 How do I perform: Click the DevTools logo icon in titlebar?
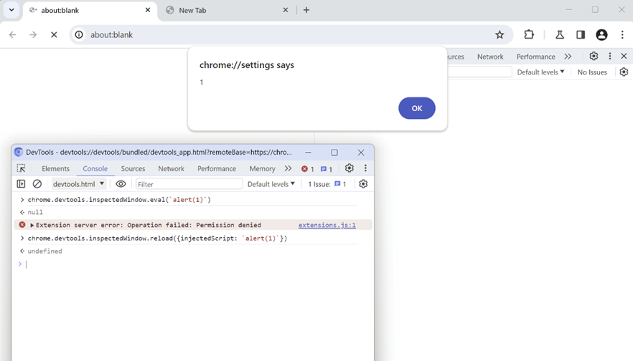pyautogui.click(x=19, y=152)
